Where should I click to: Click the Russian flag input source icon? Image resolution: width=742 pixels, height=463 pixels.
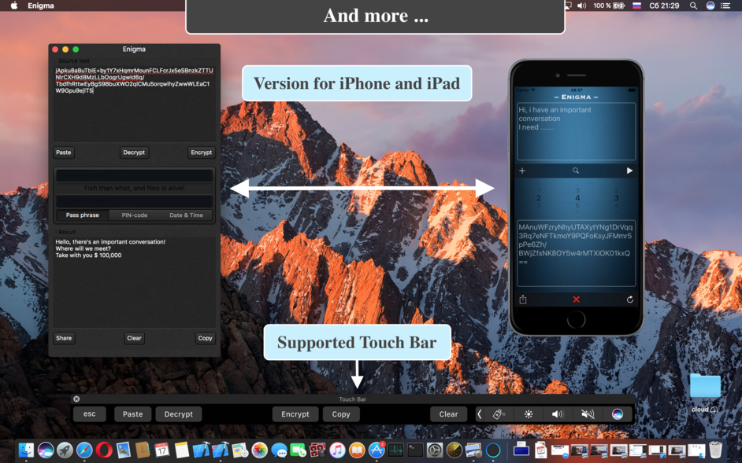click(x=637, y=6)
